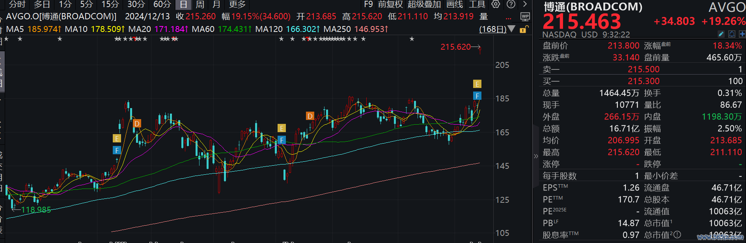Expand toolbar with the right arrow
Viewport: 746px width, 243px height.
pyautogui.click(x=525, y=4)
